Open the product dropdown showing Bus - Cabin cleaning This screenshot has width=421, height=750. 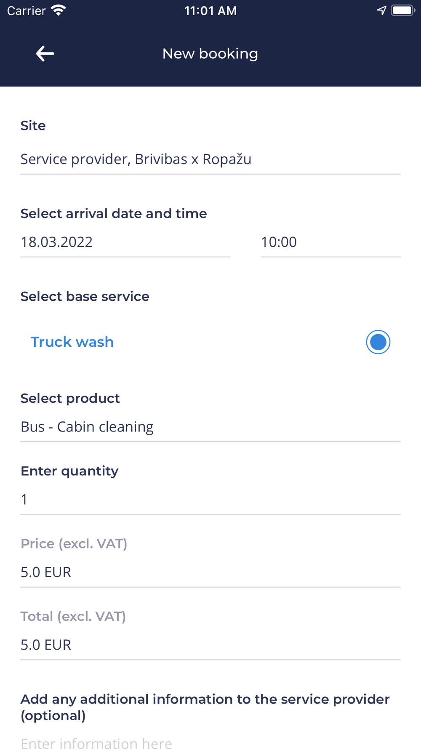210,427
